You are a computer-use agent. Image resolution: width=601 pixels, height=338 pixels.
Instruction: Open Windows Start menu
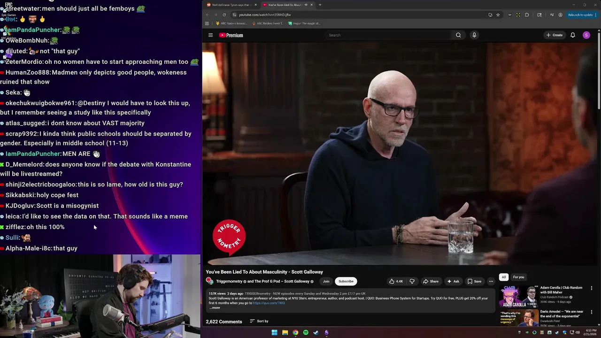click(274, 332)
